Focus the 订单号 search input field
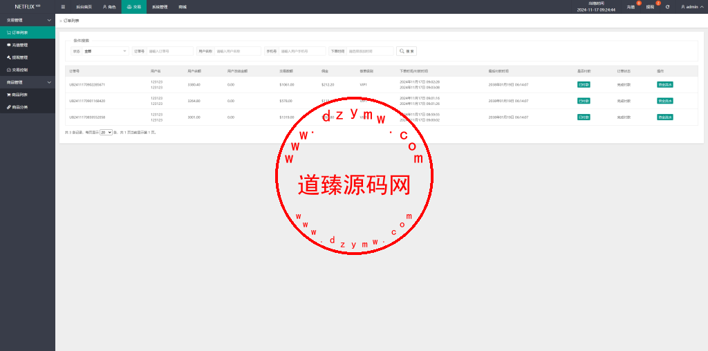708x351 pixels. pyautogui.click(x=170, y=51)
